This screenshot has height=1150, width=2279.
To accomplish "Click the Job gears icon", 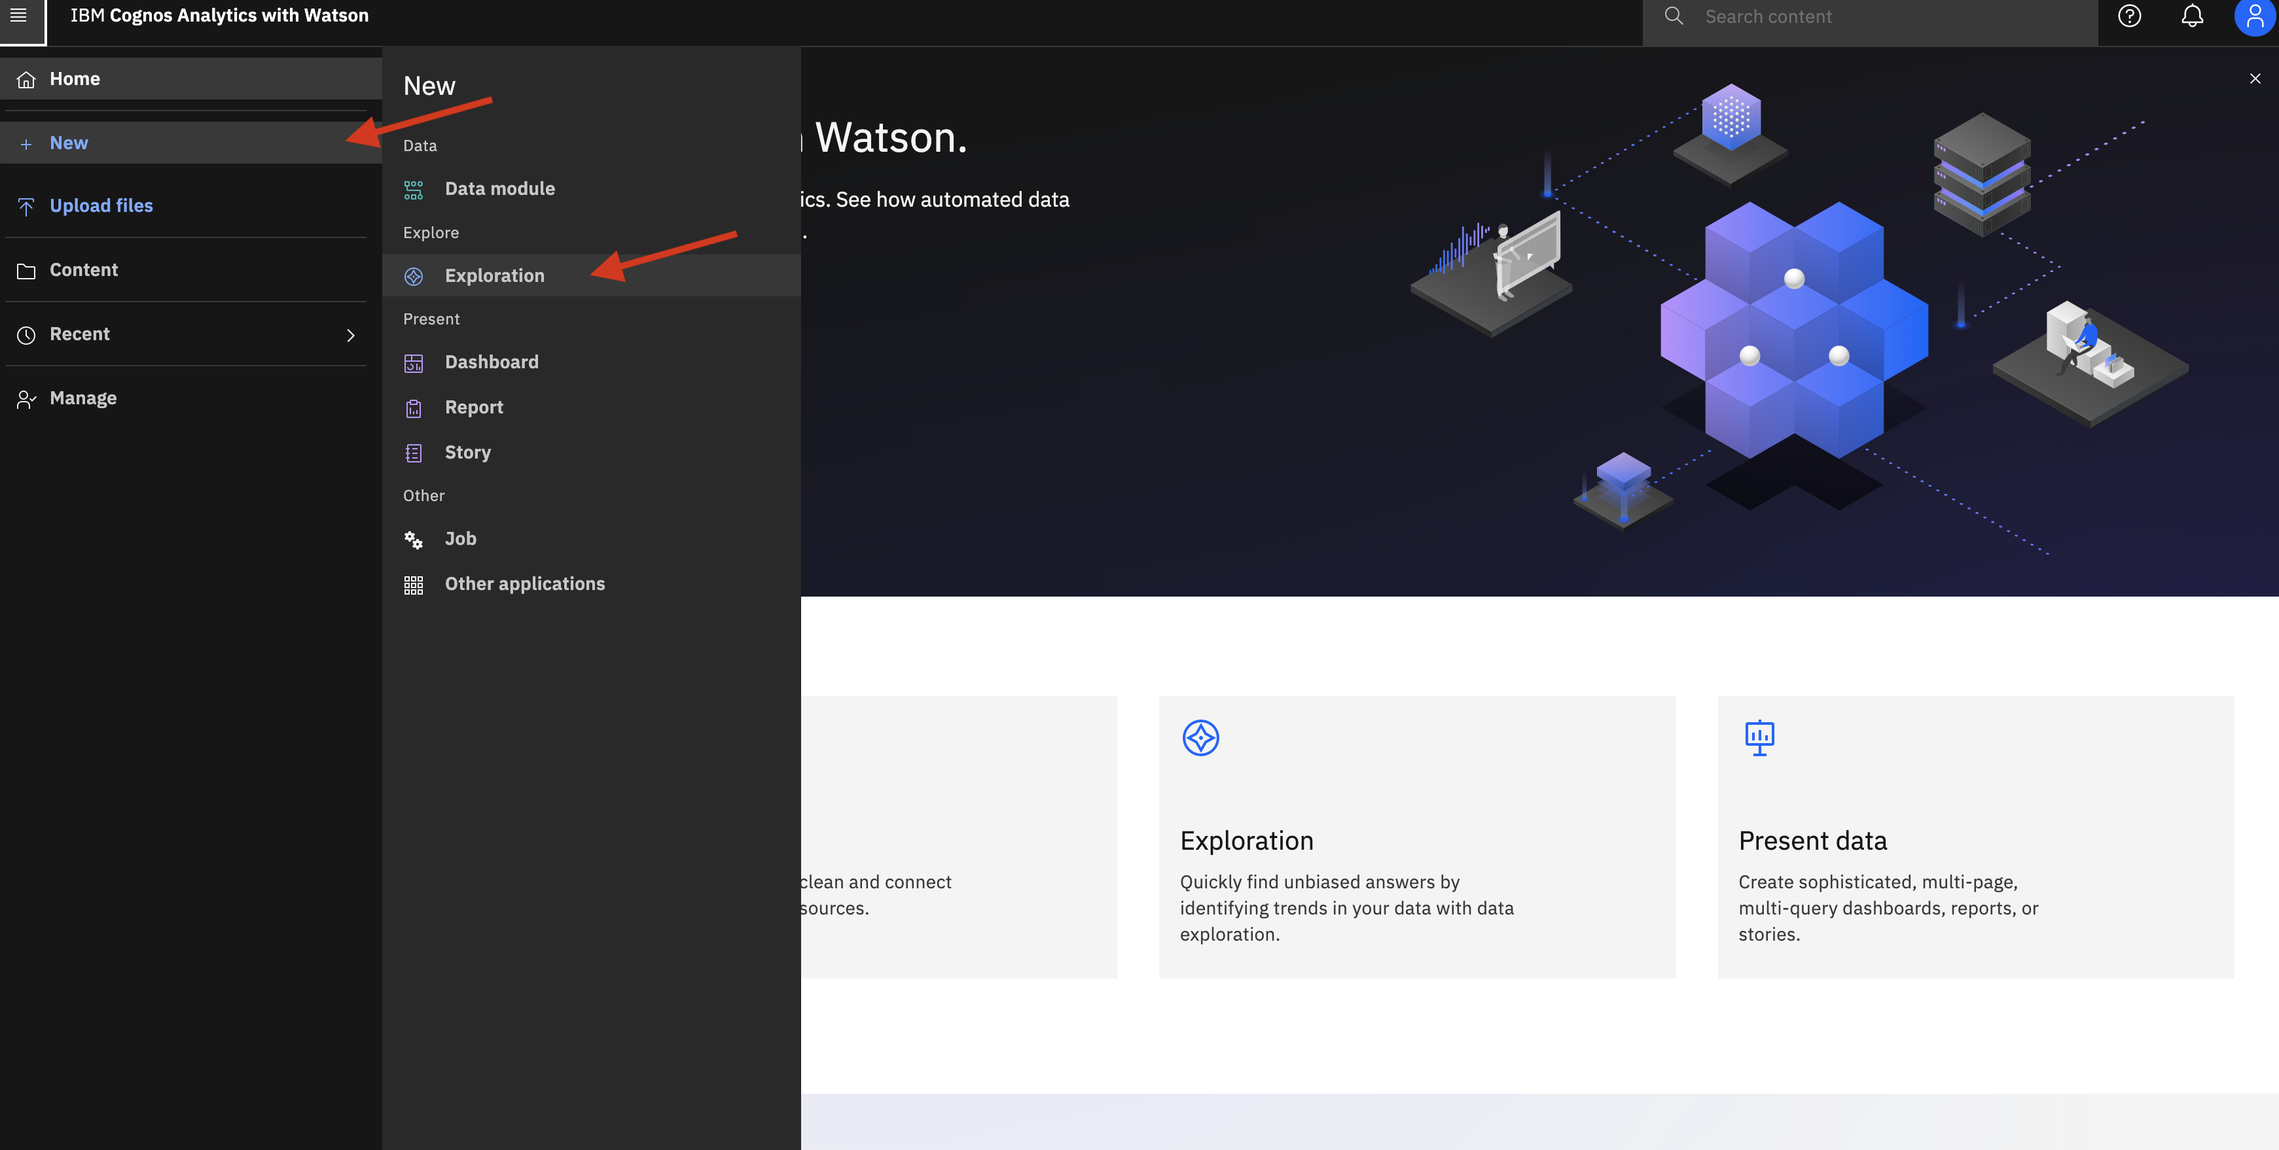I will 413,540.
